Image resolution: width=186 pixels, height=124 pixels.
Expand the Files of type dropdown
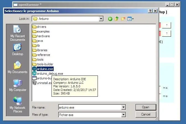point(123,115)
